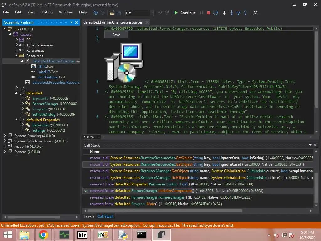This screenshot has height=241, width=321.
Task: Open the Debug menu
Action: click(x=47, y=12)
